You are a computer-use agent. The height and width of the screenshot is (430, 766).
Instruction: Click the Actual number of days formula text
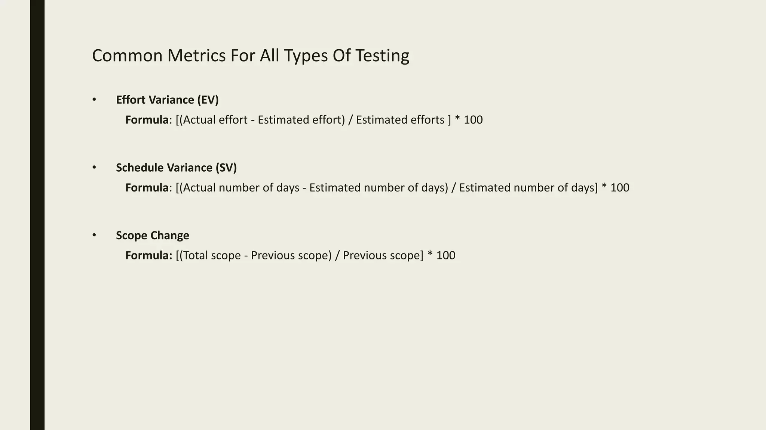tap(402, 188)
